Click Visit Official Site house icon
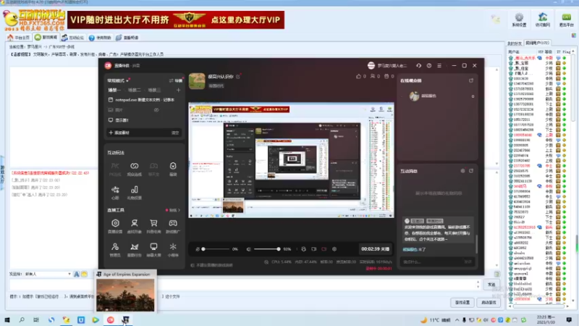This screenshot has width=579, height=326. pyautogui.click(x=542, y=20)
